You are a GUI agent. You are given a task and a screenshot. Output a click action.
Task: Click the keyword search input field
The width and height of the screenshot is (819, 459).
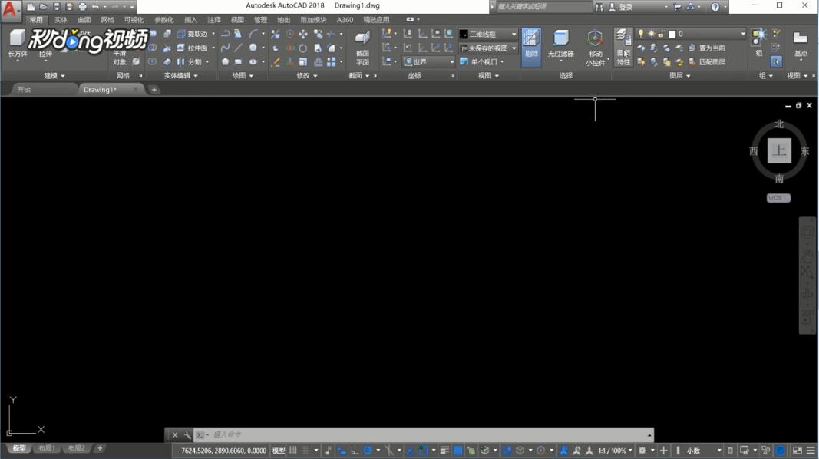tap(543, 7)
